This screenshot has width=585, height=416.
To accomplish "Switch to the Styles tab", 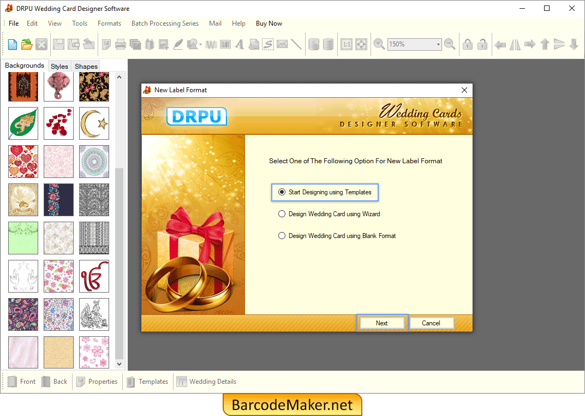I will click(x=59, y=67).
